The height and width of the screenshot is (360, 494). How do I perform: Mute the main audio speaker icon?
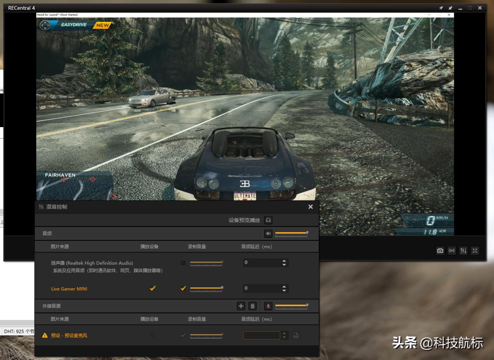[x=268, y=234]
